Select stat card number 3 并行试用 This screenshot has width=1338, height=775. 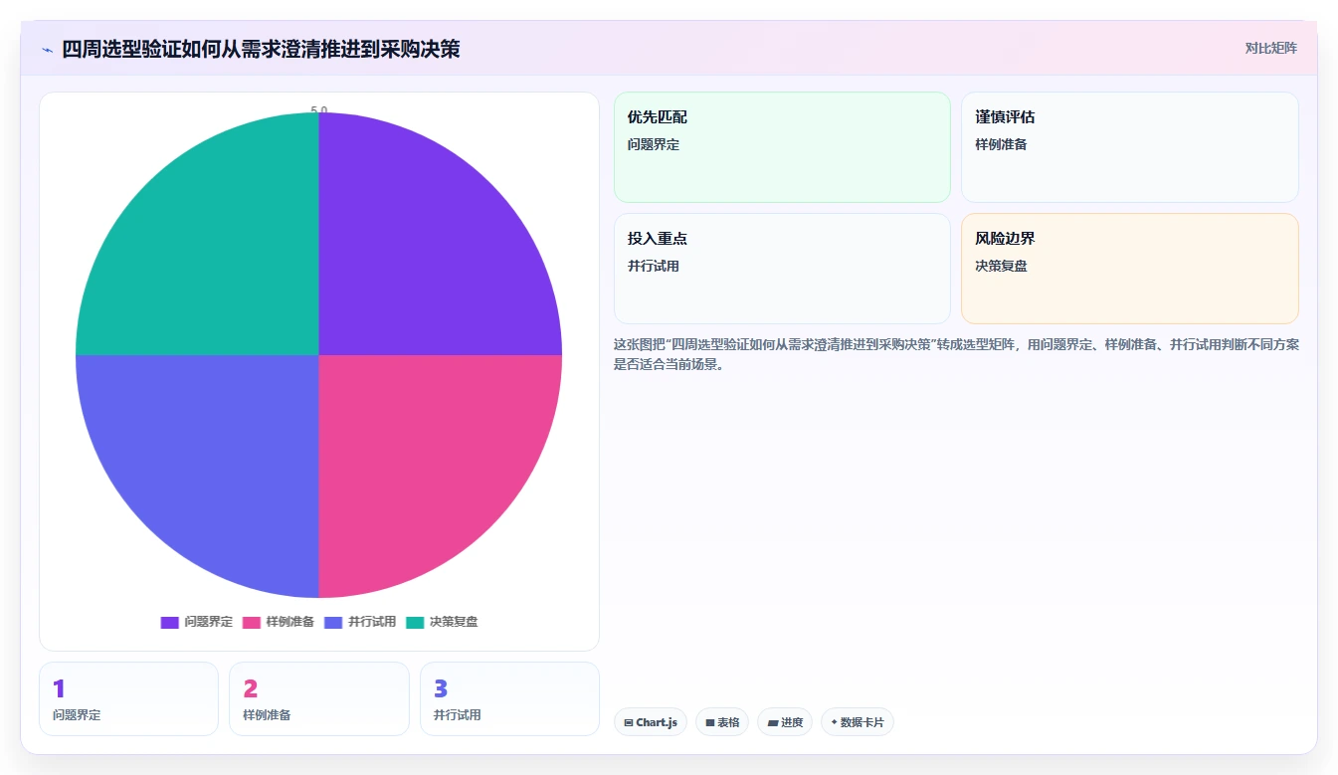(x=509, y=698)
